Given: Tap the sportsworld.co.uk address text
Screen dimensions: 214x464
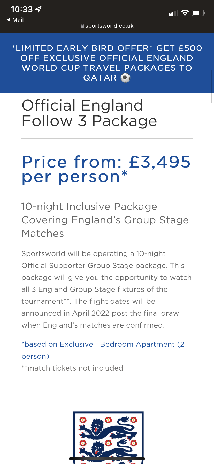Looking at the screenshot, I should point(109,26).
